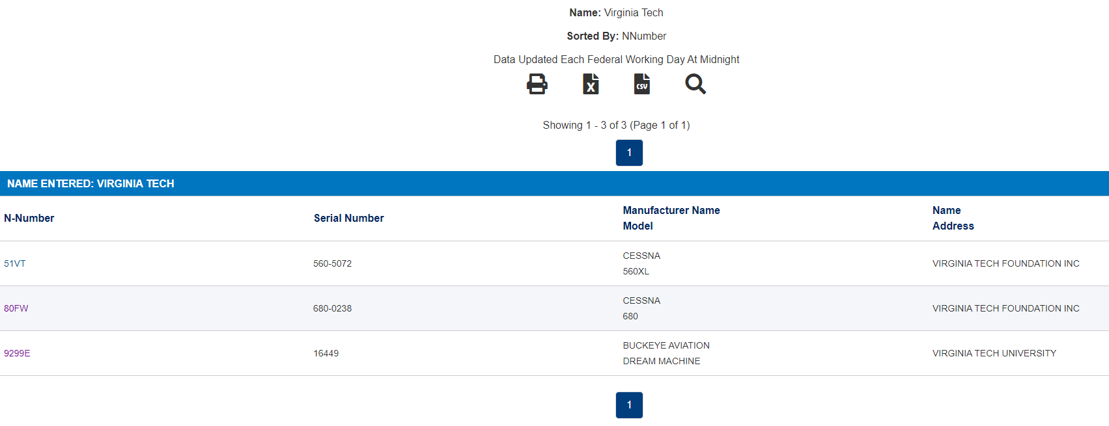The image size is (1109, 426).
Task: Export results to Excel file icon
Action: point(591,84)
